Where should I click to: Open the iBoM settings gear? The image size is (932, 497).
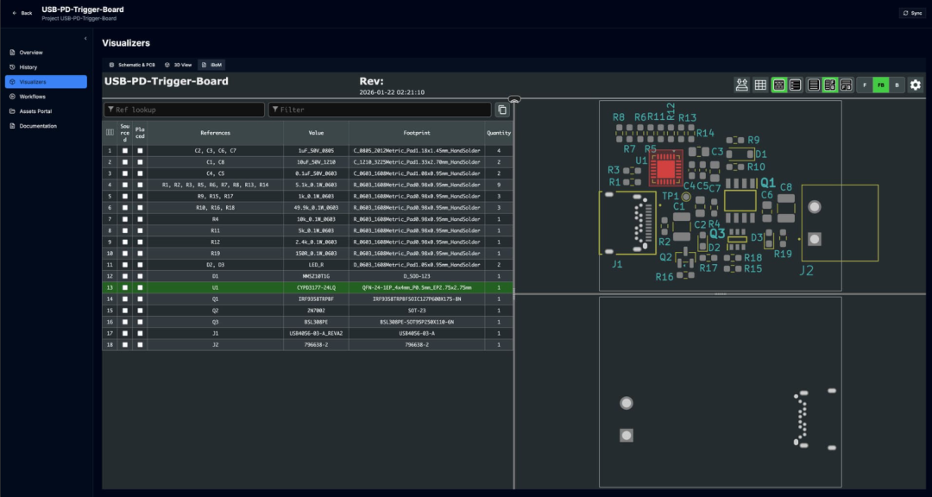pyautogui.click(x=916, y=85)
